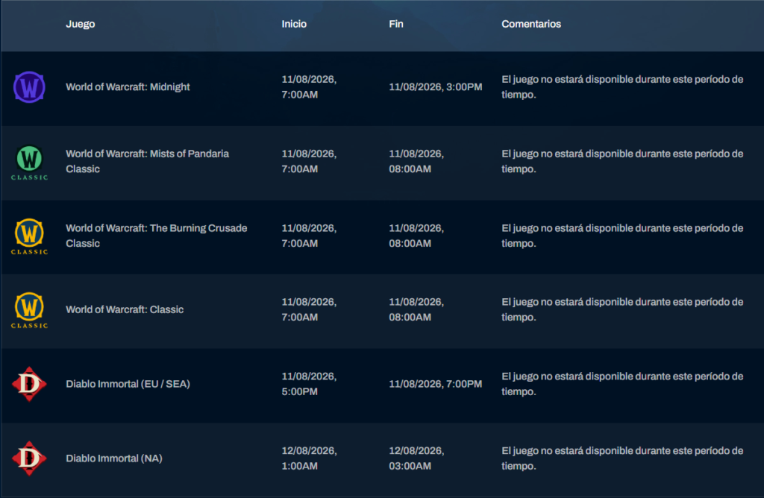Image resolution: width=764 pixels, height=498 pixels.
Task: Click Diablo Immortal (NA) start time 12/08/2026, 1:00AM
Action: [x=309, y=458]
